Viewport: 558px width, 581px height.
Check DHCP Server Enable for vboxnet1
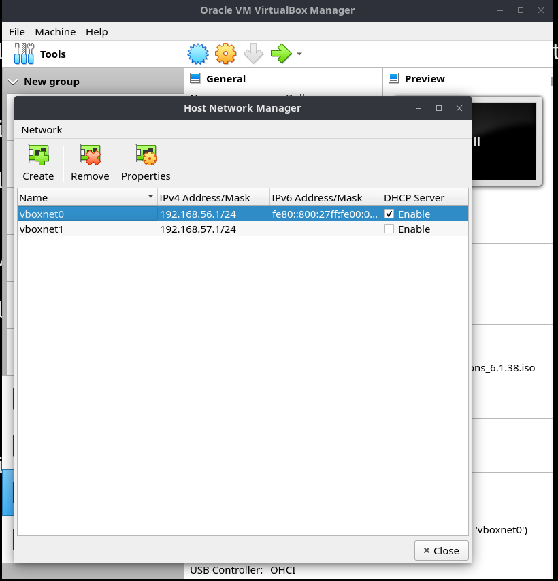(389, 229)
